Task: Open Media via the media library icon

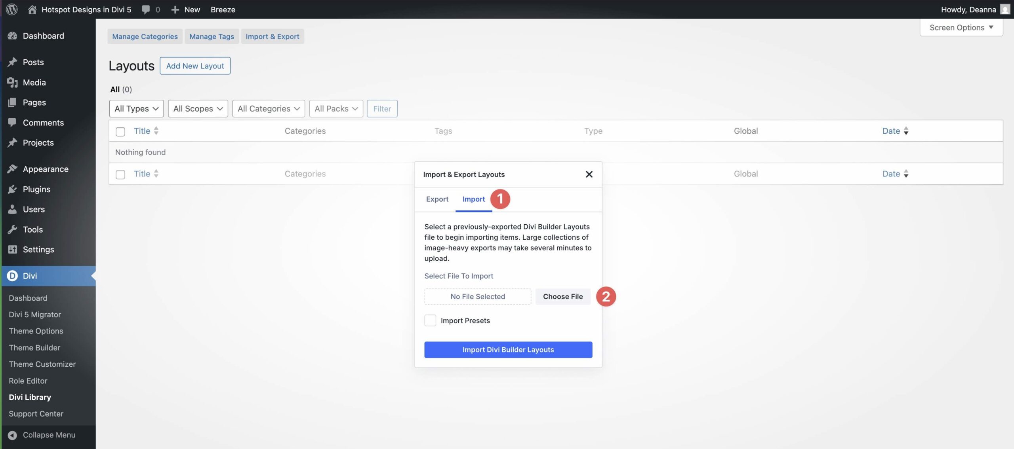Action: tap(12, 82)
